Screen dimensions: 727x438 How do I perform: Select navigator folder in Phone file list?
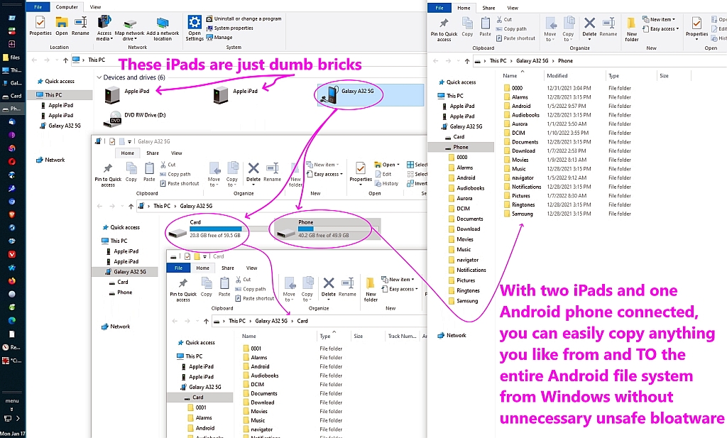523,177
